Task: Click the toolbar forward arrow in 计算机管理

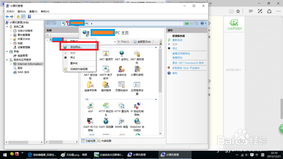Action: 12,17
